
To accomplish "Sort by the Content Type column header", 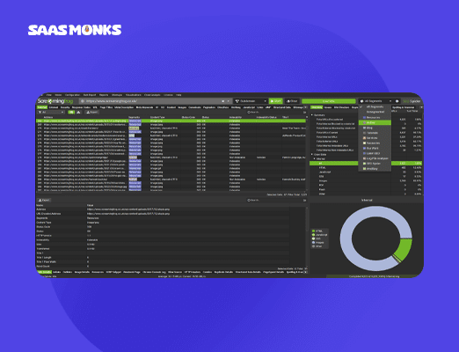I will (157, 117).
